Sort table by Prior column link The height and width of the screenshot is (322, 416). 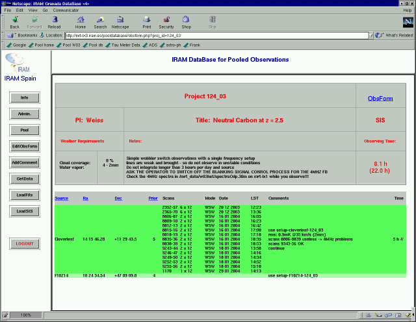(x=153, y=198)
